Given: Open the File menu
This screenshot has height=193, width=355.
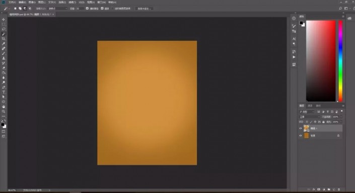Looking at the screenshot, I should click(12, 2).
